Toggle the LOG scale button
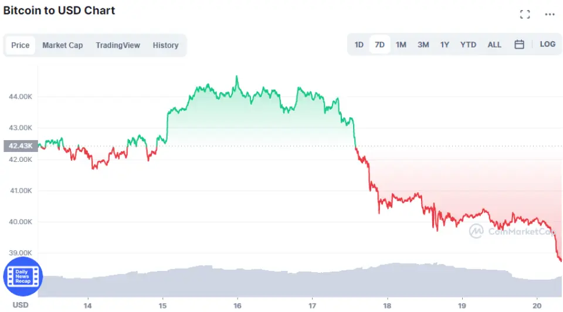 coord(547,45)
